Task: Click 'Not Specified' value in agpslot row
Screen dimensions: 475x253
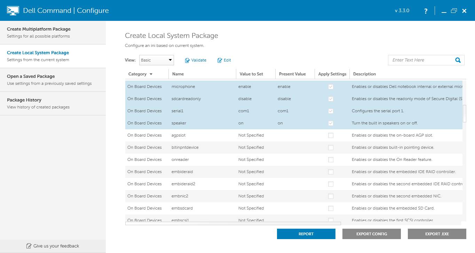Action: click(x=251, y=136)
